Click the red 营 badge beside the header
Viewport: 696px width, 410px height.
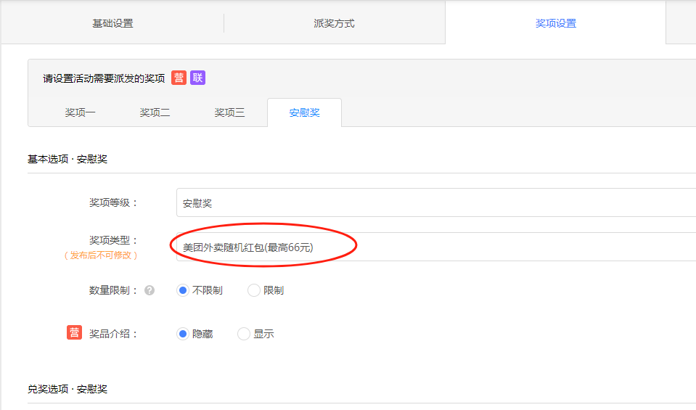(179, 78)
